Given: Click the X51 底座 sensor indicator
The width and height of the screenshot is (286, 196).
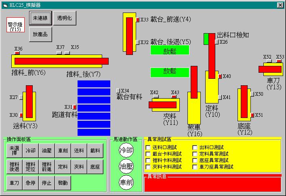Looking at the screenshot, I should 252,115.
